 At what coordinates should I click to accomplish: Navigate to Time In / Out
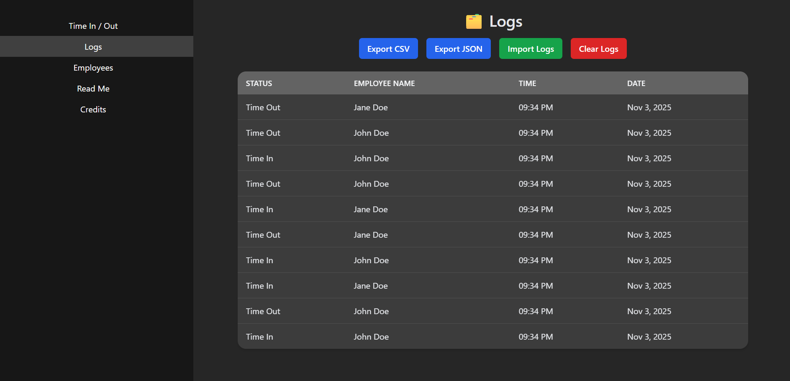[93, 25]
